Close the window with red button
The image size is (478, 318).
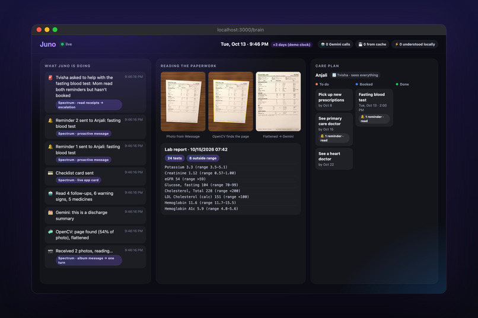coord(39,30)
